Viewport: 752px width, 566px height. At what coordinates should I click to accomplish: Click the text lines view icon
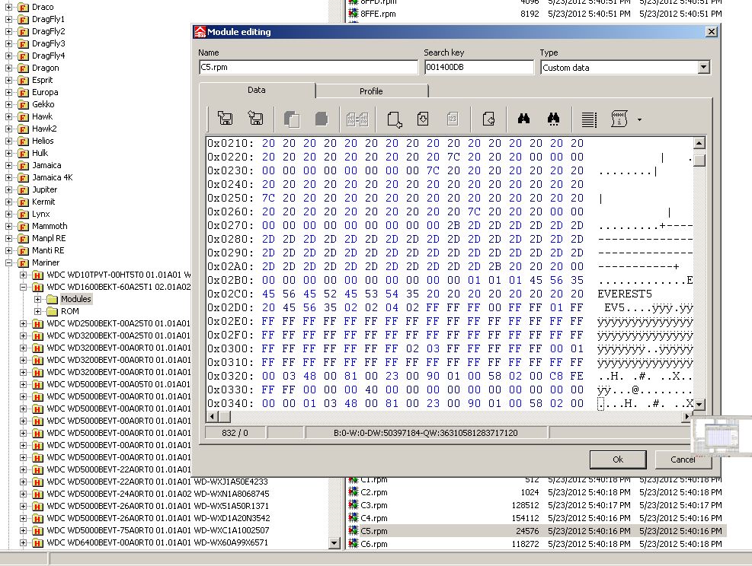[x=589, y=119]
